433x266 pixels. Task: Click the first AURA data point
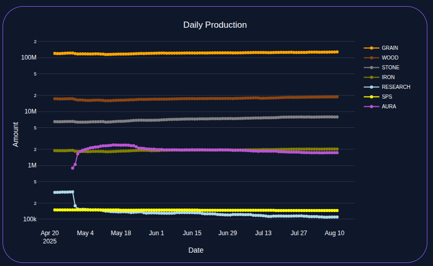coord(72,168)
